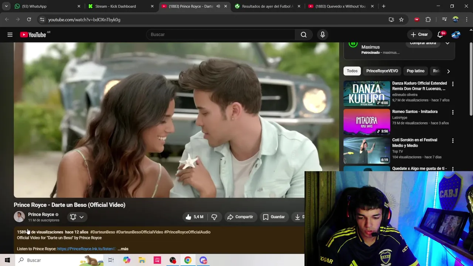Click the Guardar save button
Image resolution: width=473 pixels, height=266 pixels.
click(274, 217)
